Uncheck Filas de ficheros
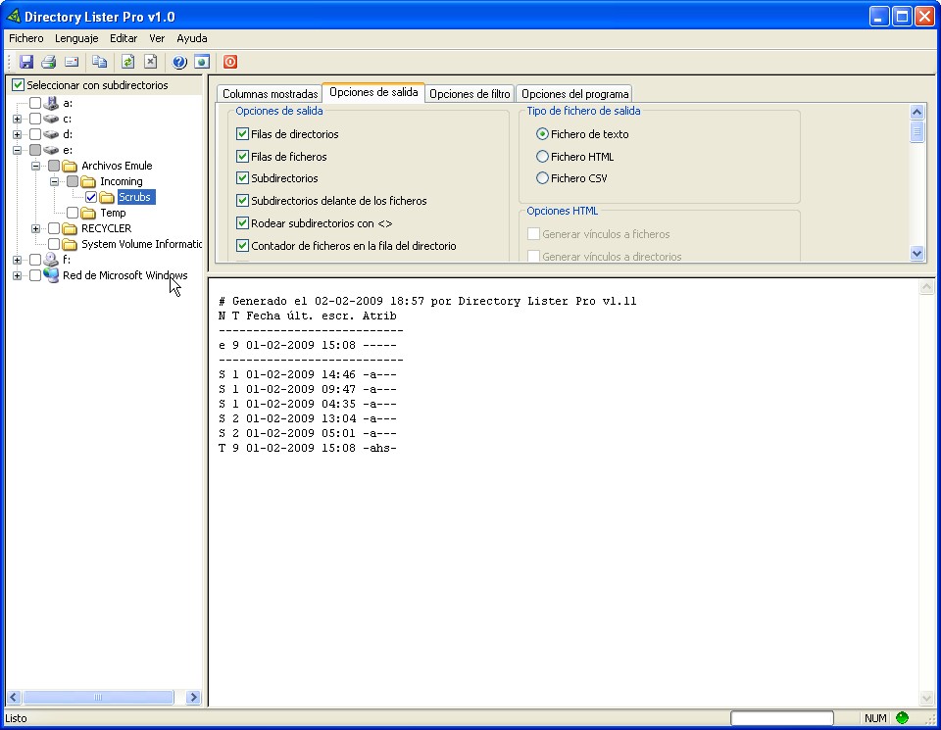 pos(242,157)
